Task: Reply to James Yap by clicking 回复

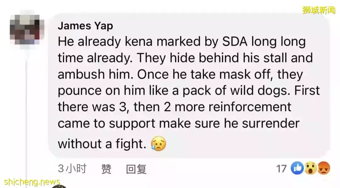Action: [x=136, y=169]
